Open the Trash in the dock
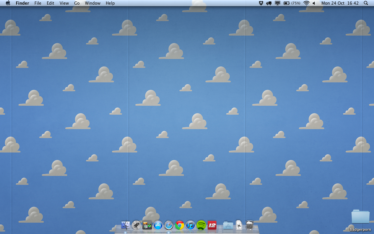374x234 pixels. (x=250, y=225)
